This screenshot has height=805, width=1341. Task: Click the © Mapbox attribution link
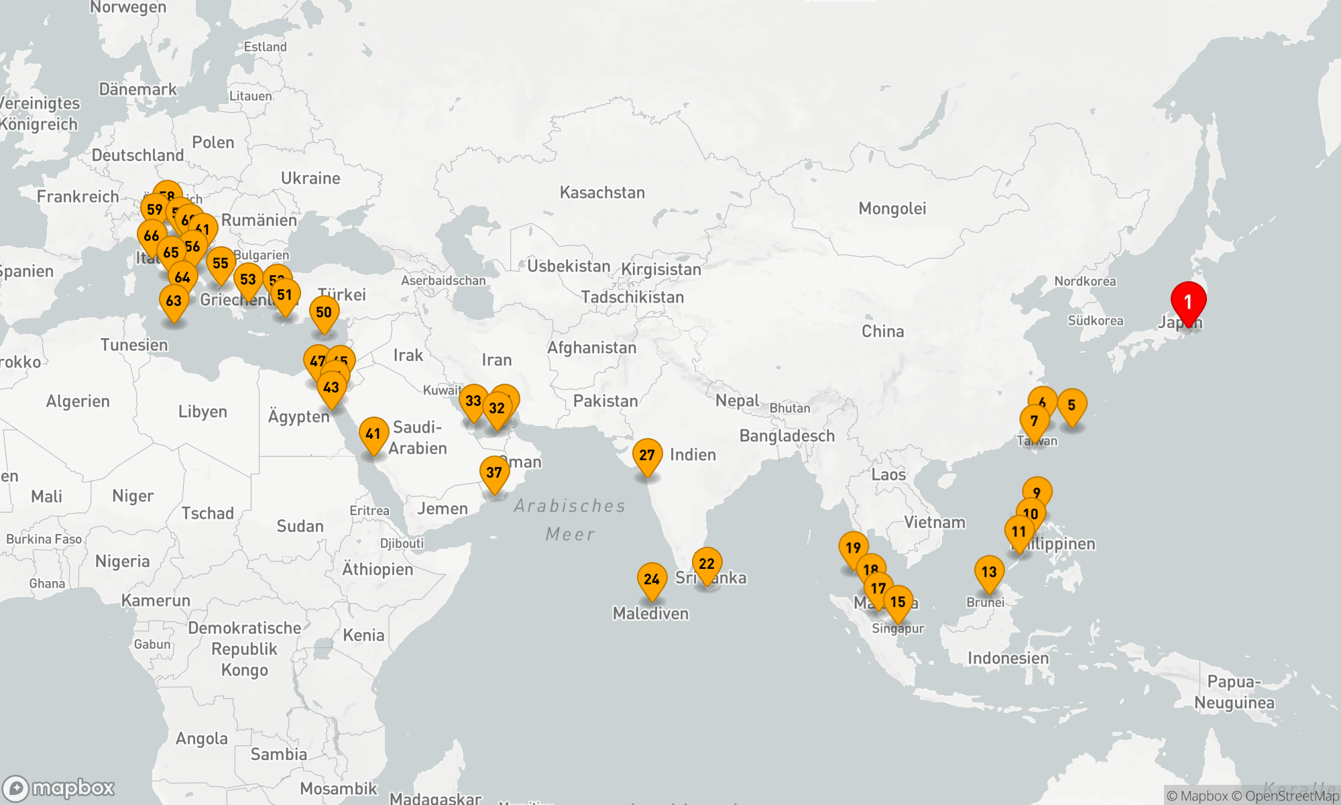click(x=1197, y=796)
